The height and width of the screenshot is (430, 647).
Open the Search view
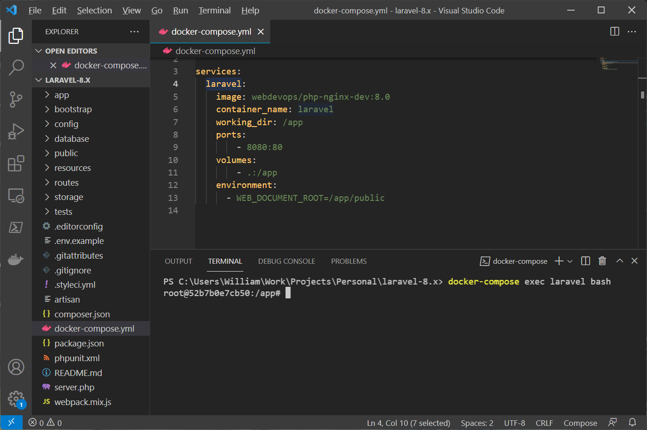tap(16, 67)
